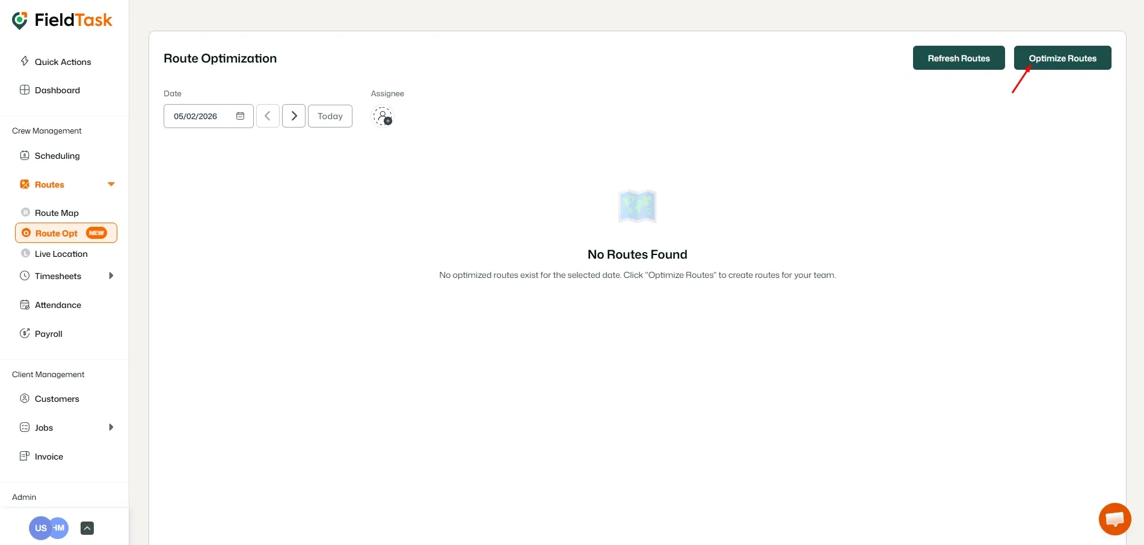1144x545 pixels.
Task: Click the Live Location icon
Action: pos(25,253)
